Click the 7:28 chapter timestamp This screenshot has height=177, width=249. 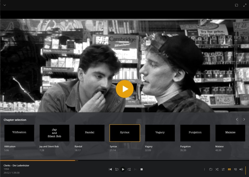[x=42, y=150]
